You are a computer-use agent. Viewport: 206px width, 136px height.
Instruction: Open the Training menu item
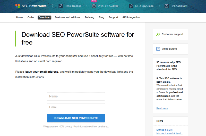pos(89,17)
